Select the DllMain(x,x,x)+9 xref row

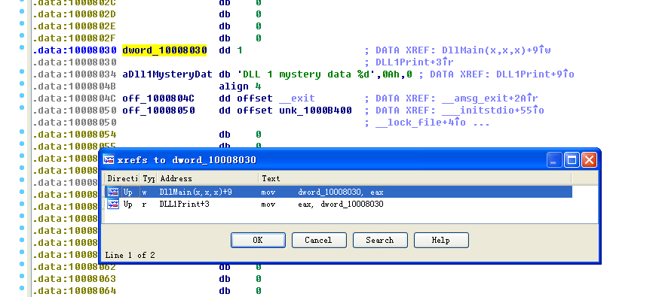[338, 192]
